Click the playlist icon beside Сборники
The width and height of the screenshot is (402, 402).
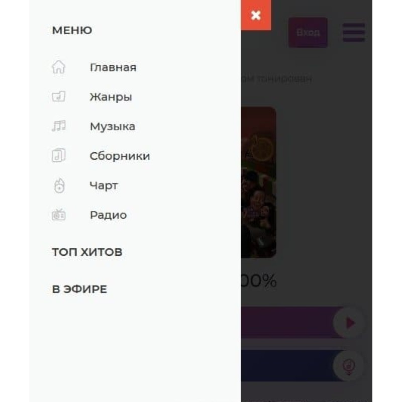59,156
